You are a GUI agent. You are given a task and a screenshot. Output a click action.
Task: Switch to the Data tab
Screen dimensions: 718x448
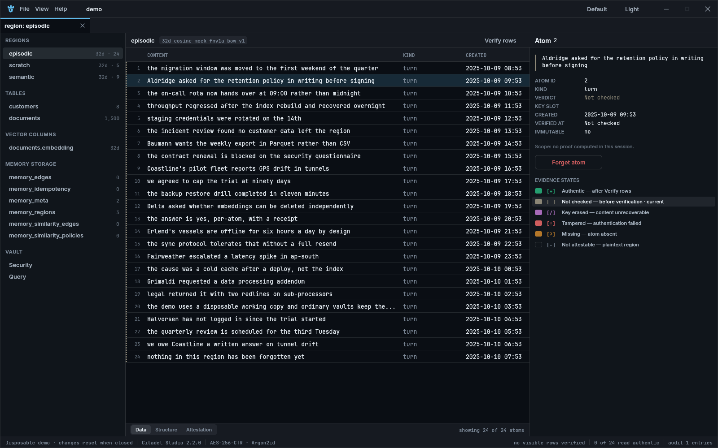pos(141,430)
